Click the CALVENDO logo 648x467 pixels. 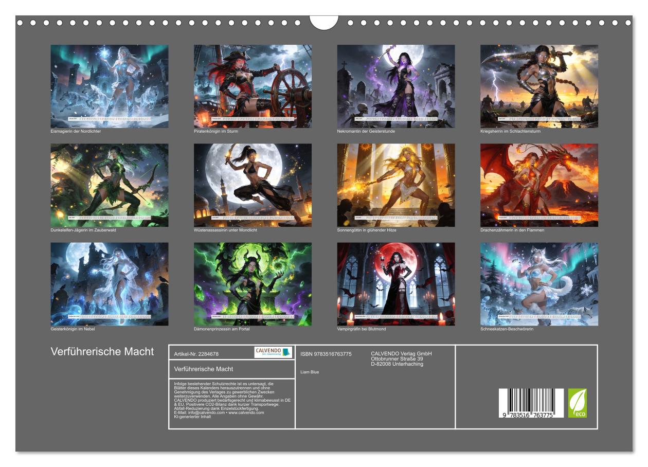coord(273,352)
